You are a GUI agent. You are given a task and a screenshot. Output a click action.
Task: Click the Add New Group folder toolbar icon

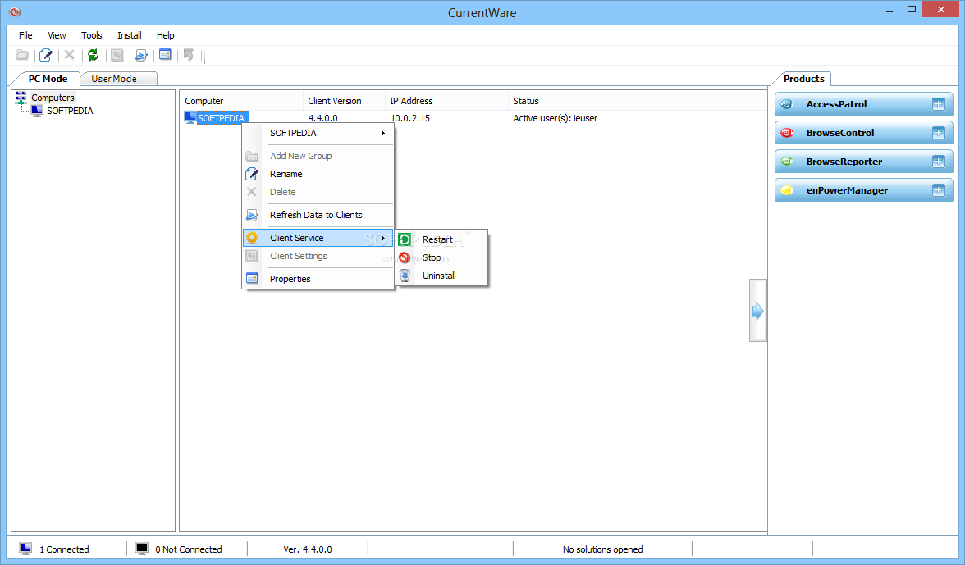tap(22, 55)
